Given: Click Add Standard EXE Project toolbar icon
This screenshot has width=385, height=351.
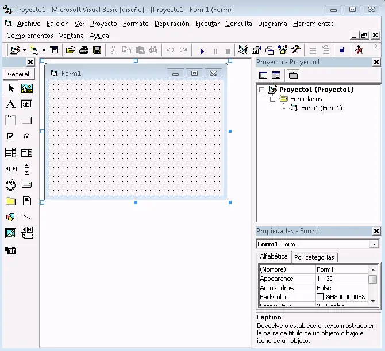Looking at the screenshot, I should pyautogui.click(x=15, y=50).
